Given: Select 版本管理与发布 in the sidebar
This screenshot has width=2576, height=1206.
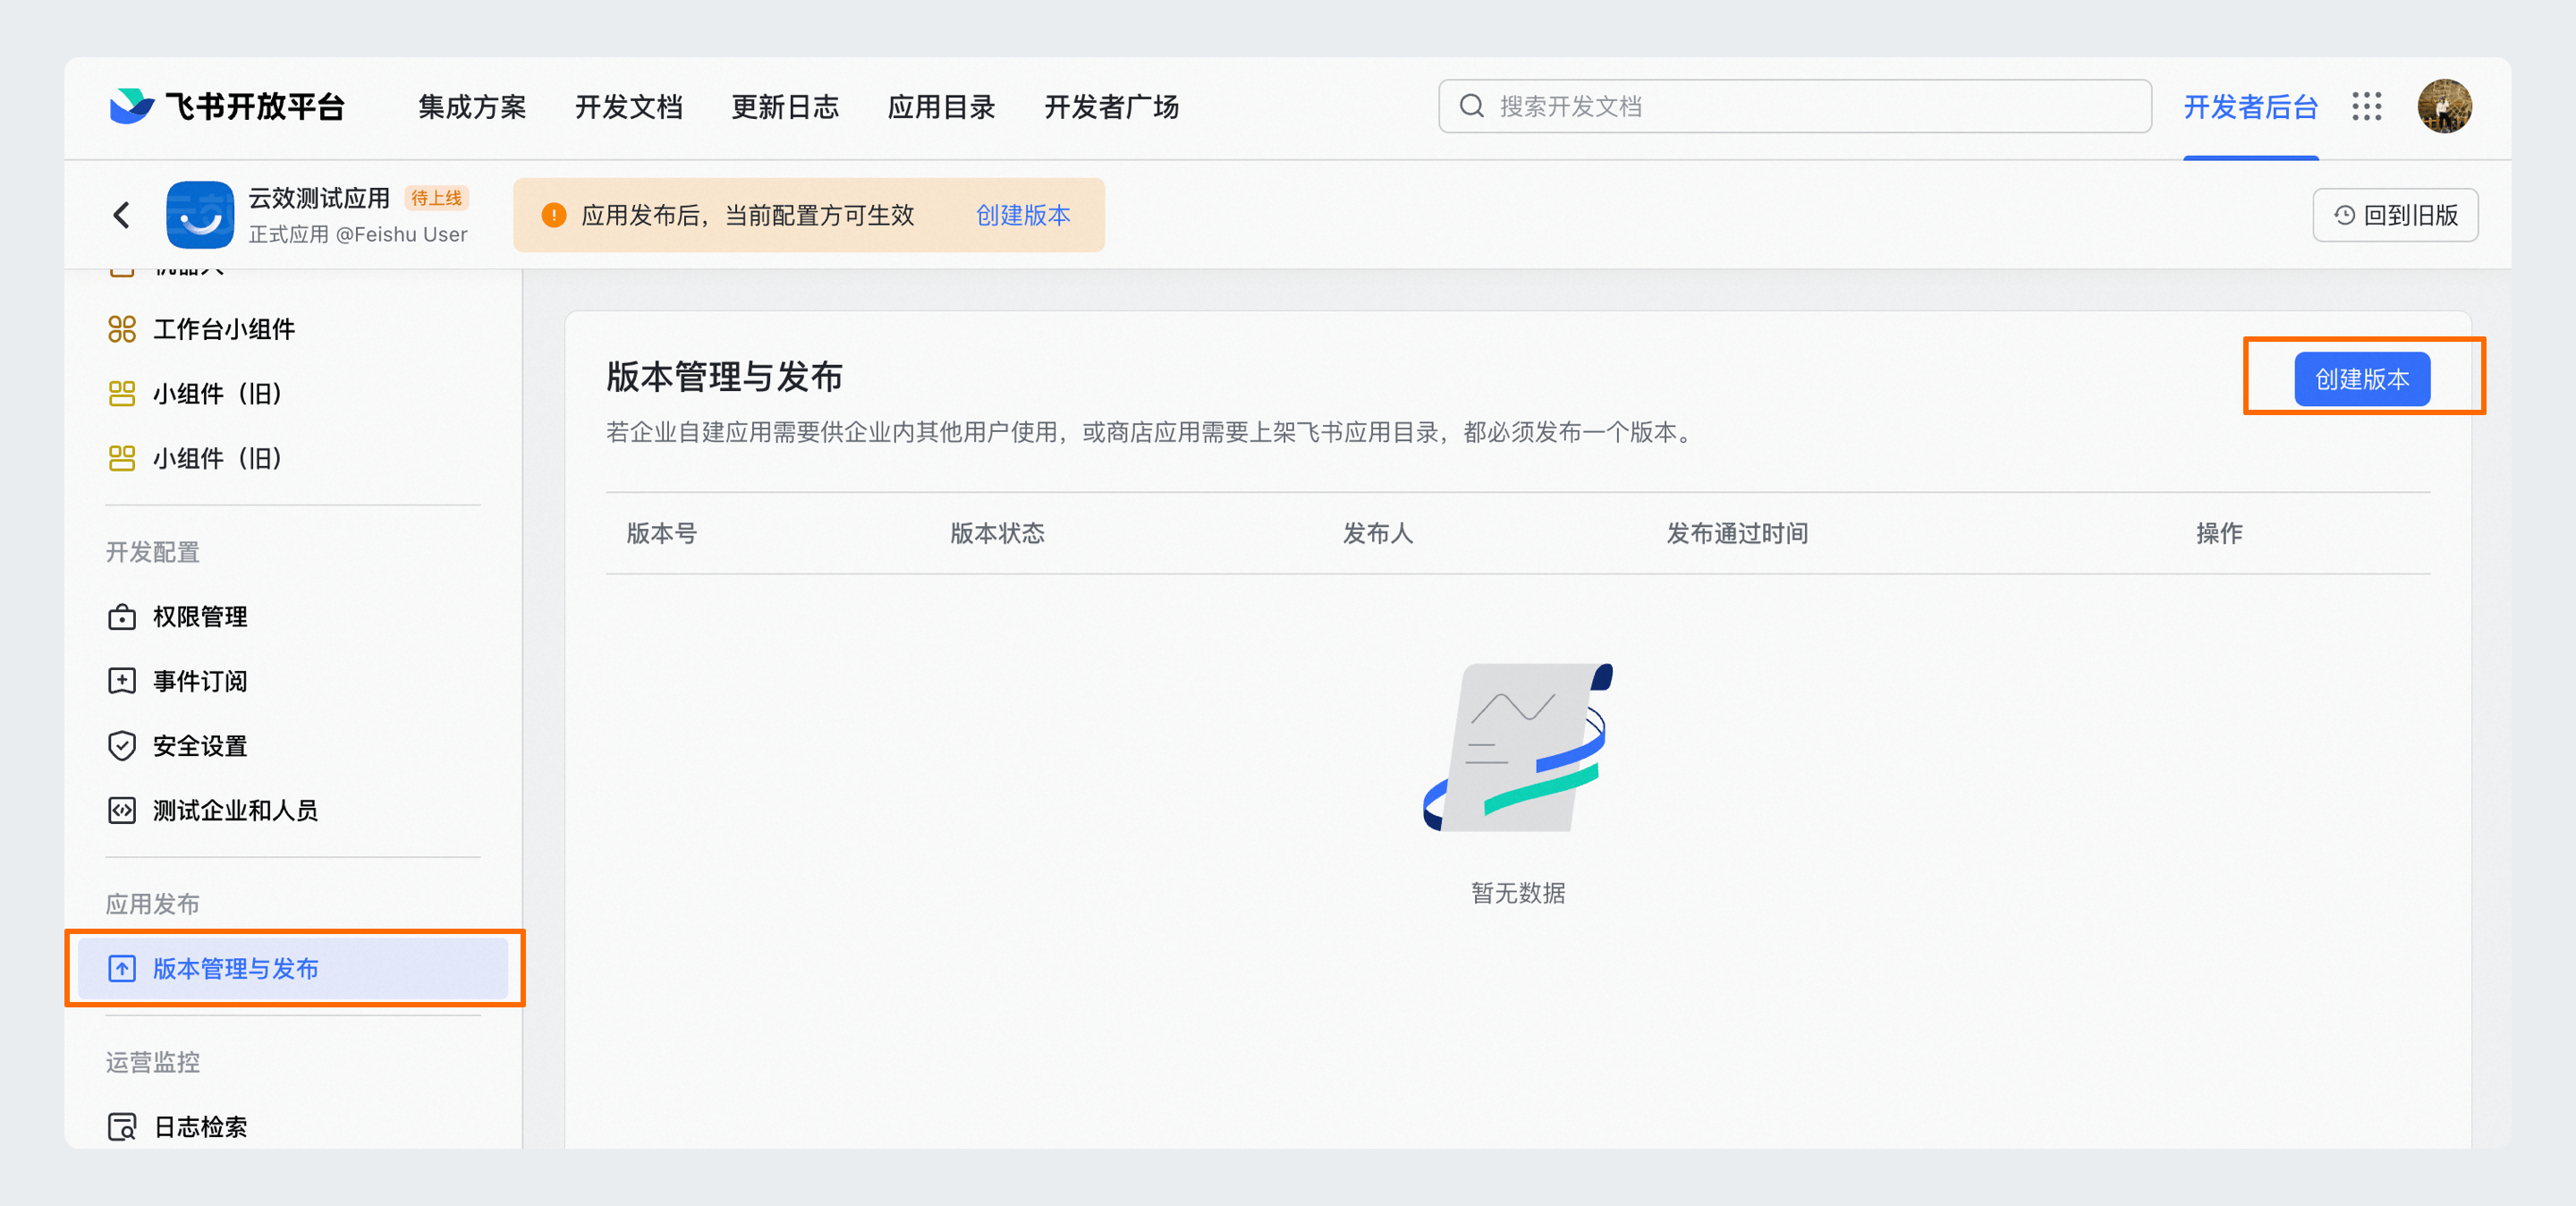Looking at the screenshot, I should (x=293, y=968).
